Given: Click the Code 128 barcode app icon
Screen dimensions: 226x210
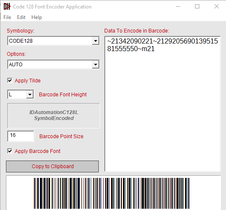Looking at the screenshot, I should [7, 6].
